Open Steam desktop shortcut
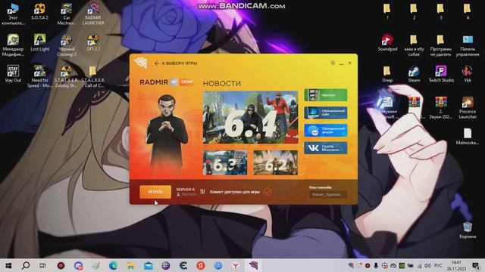 (414, 74)
